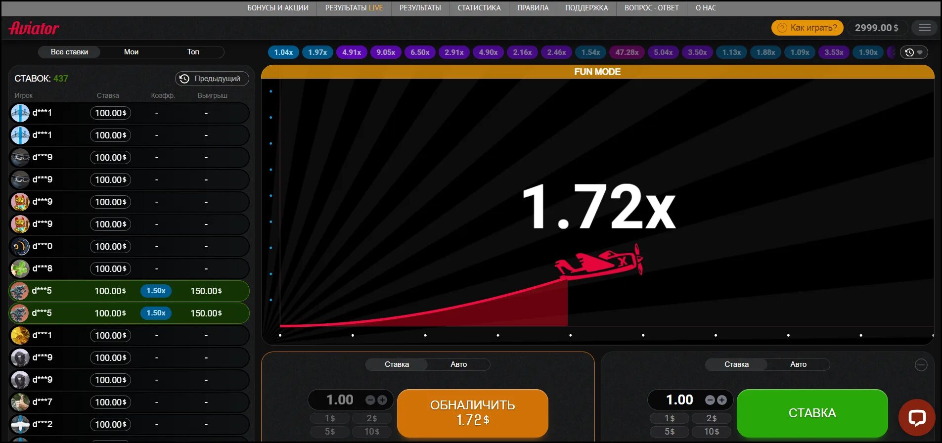This screenshot has width=942, height=443.
Task: Click the 47.28x history multiplier badge
Action: (x=627, y=52)
